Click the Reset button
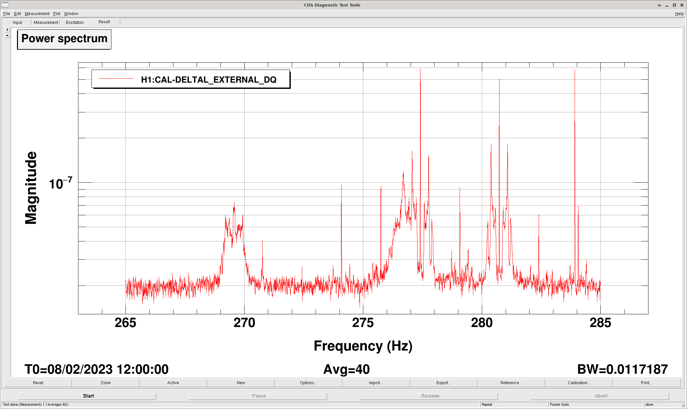Viewport: 687px width, 409px height. [38, 383]
